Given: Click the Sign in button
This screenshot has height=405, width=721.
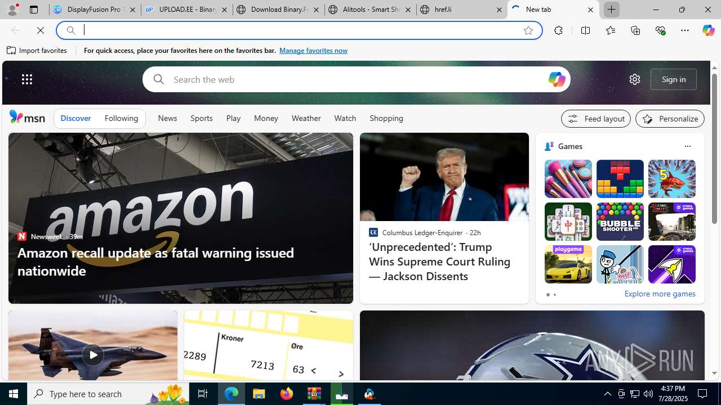Looking at the screenshot, I should [674, 79].
